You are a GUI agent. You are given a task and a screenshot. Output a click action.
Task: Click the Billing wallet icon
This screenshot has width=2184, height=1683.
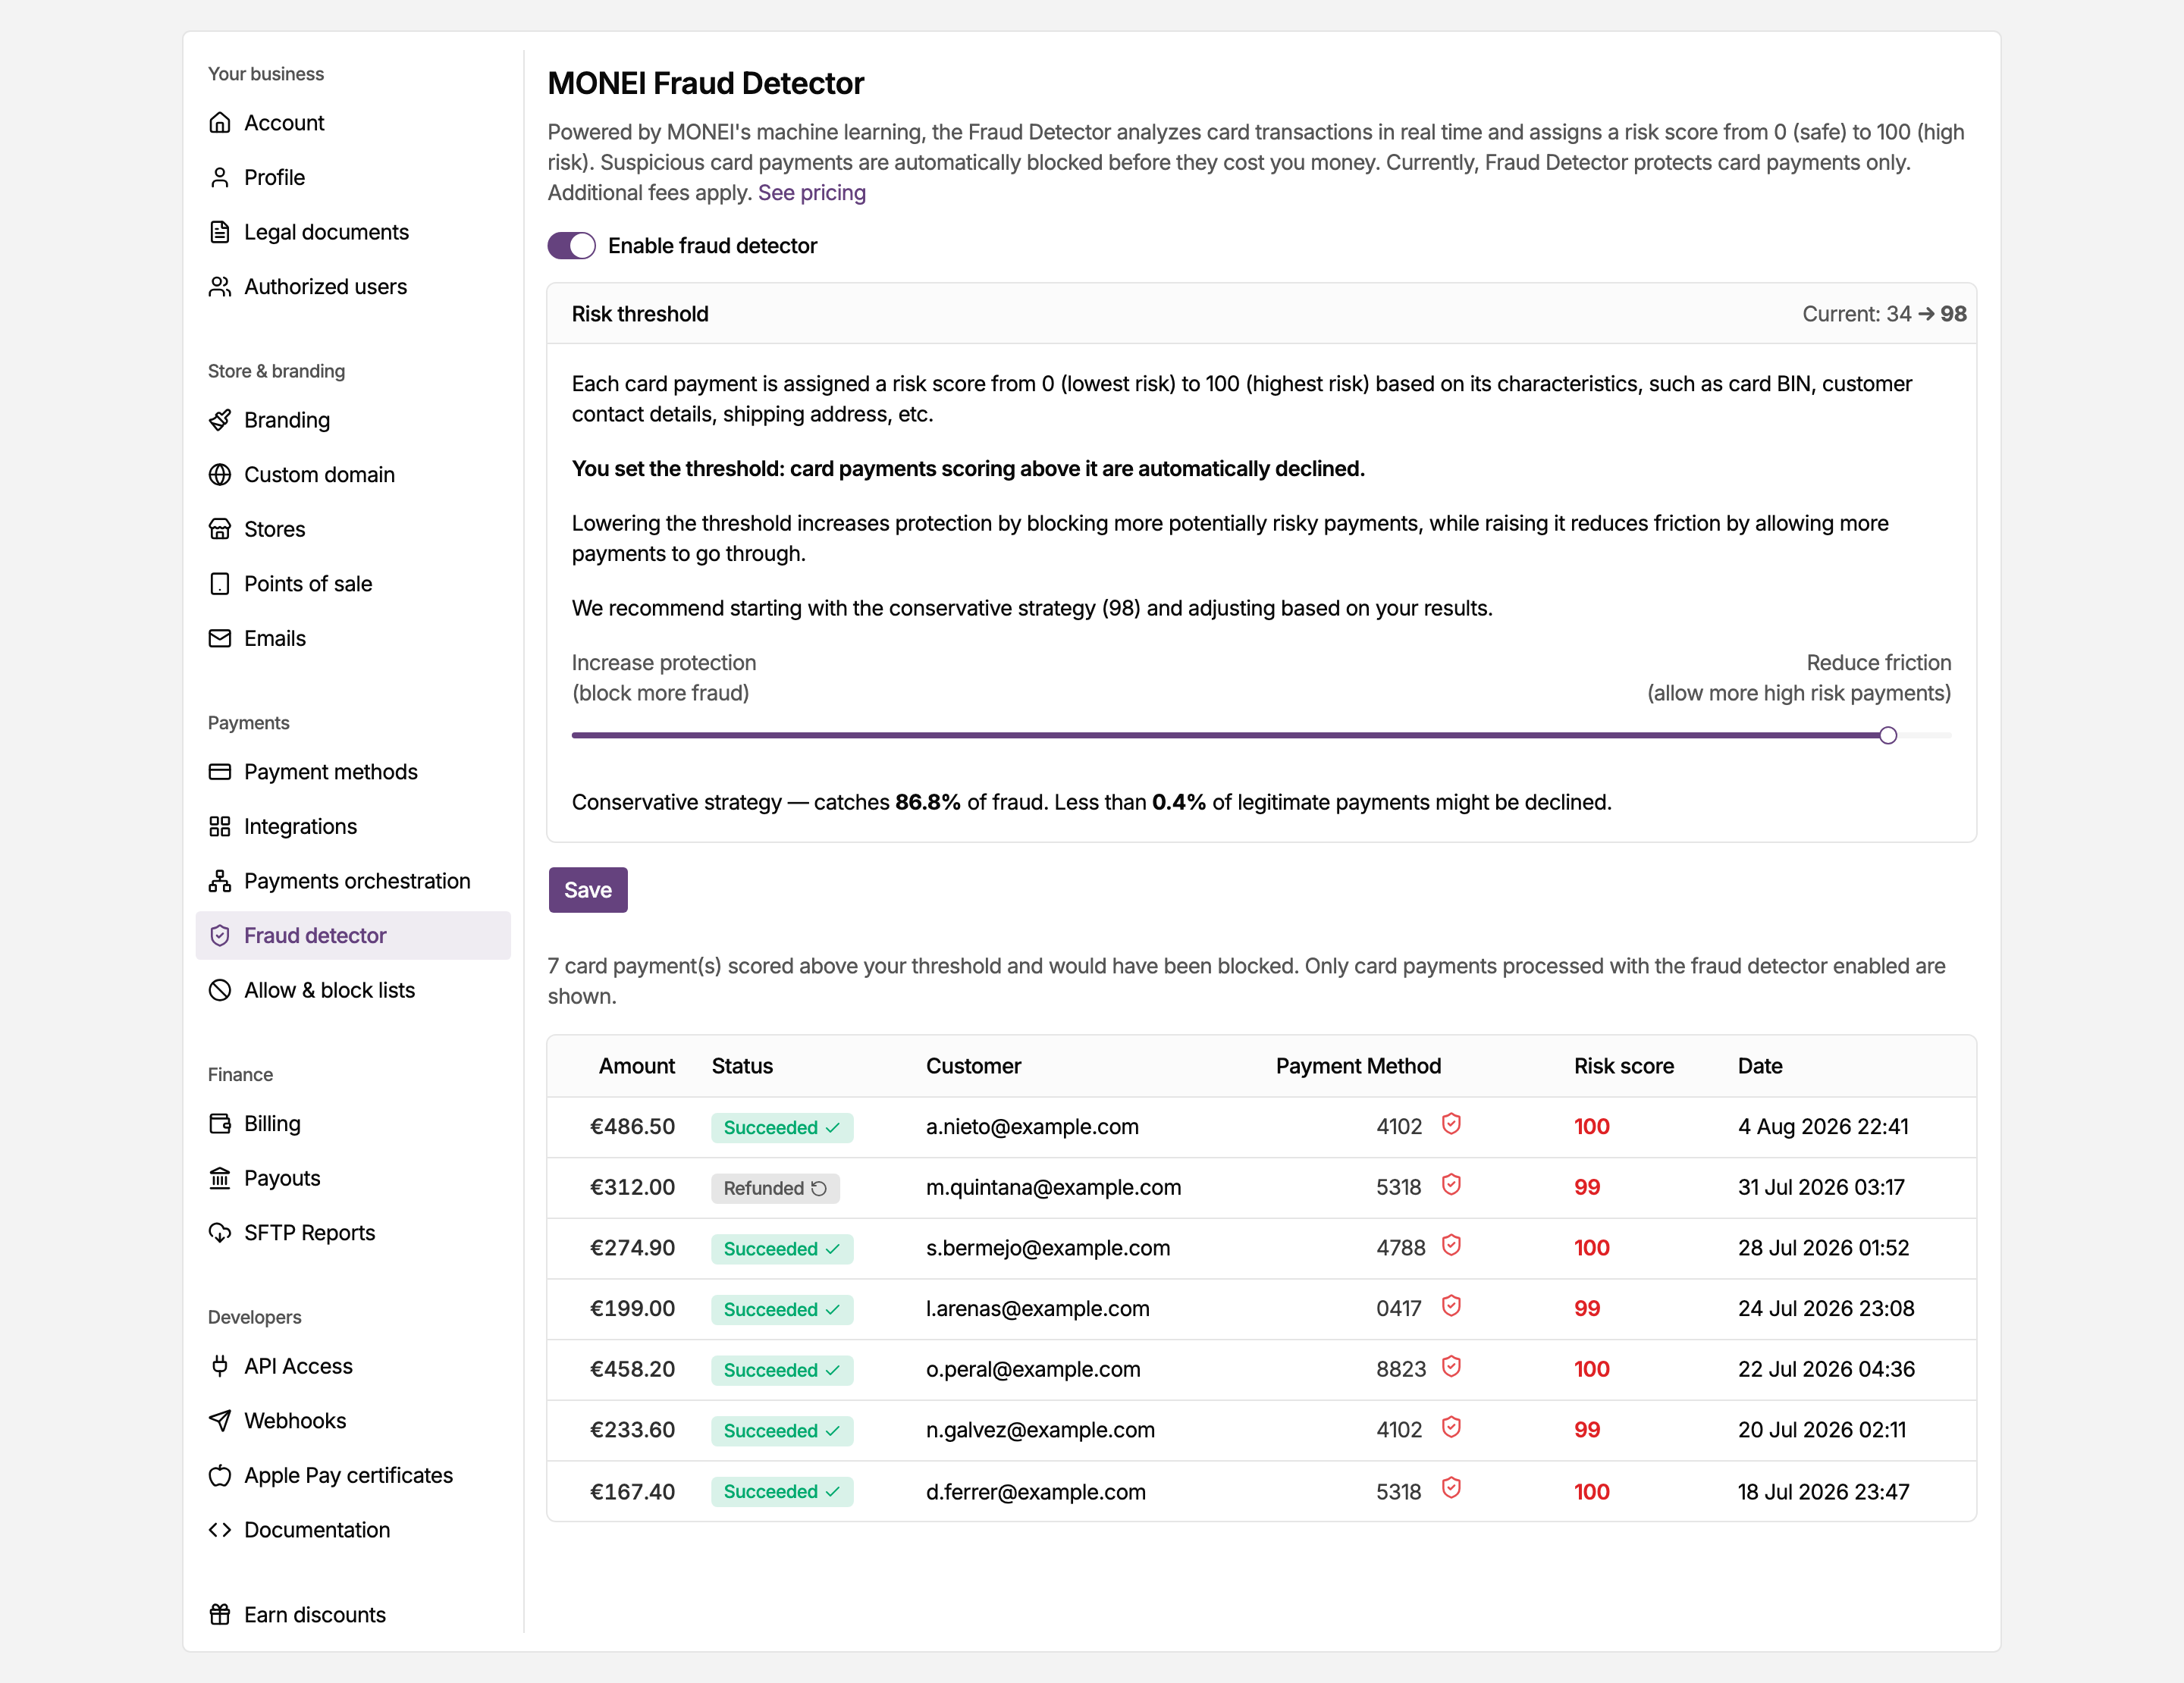pos(220,1124)
